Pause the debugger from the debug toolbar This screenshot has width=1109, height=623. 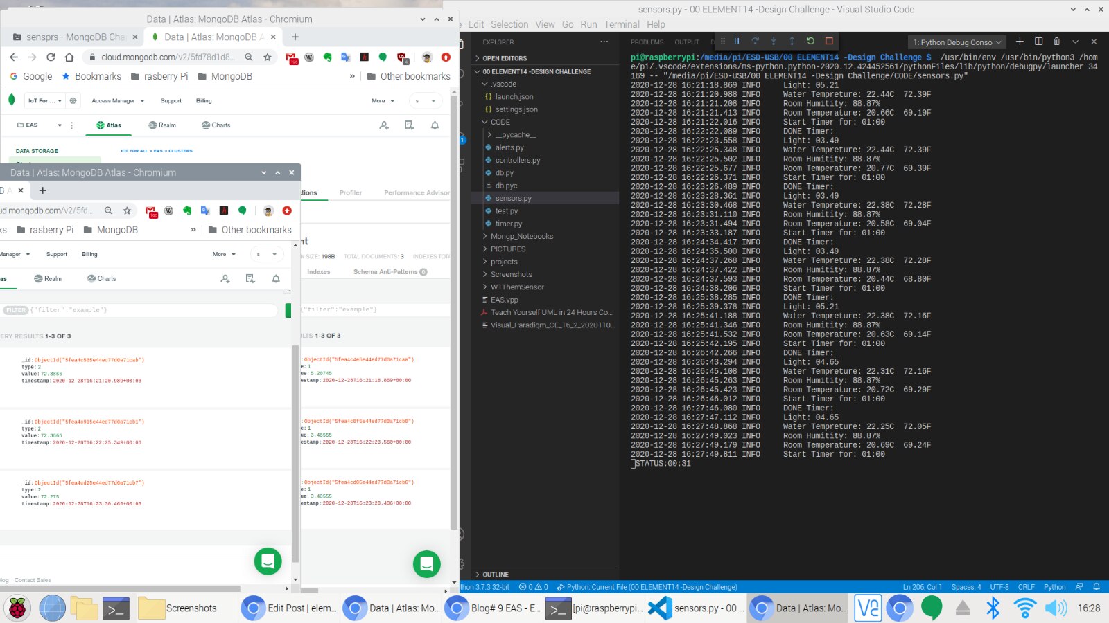737,42
